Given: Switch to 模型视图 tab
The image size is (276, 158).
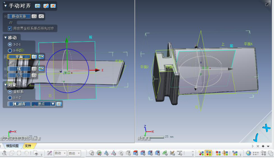Looking at the screenshot, I should 12,146.
